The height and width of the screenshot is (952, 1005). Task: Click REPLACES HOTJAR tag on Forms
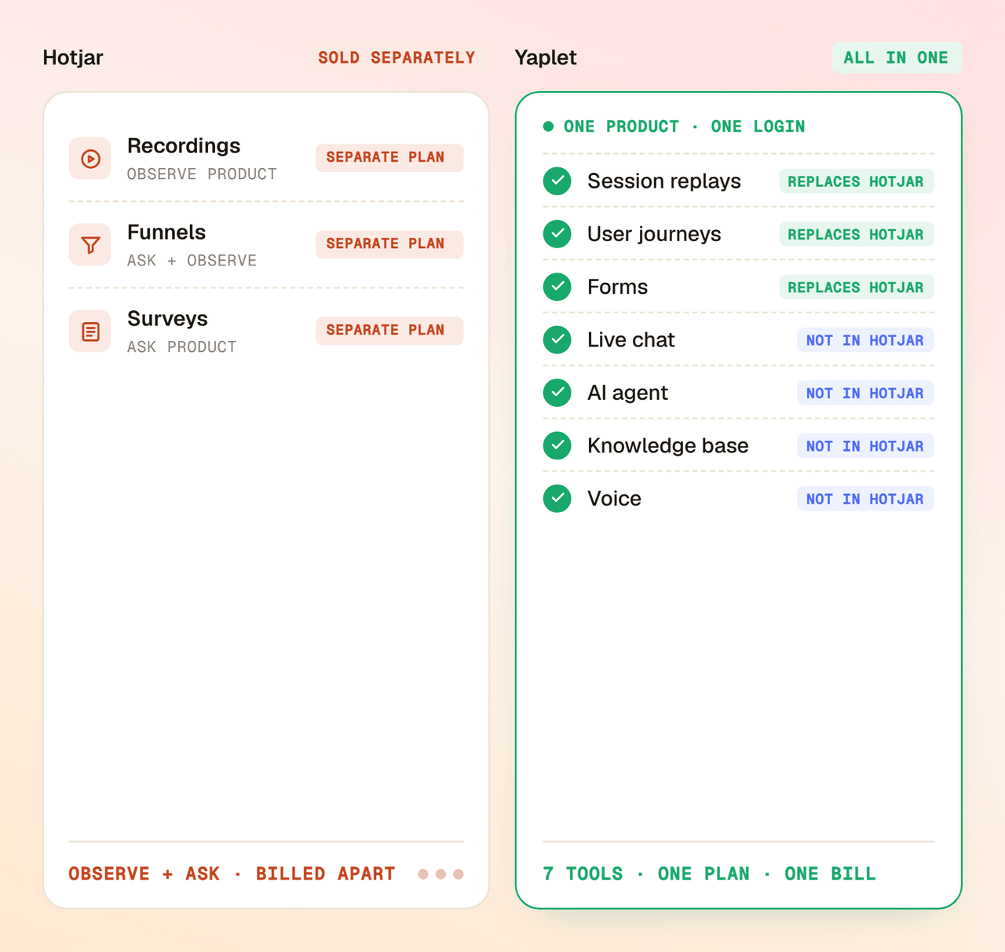857,287
